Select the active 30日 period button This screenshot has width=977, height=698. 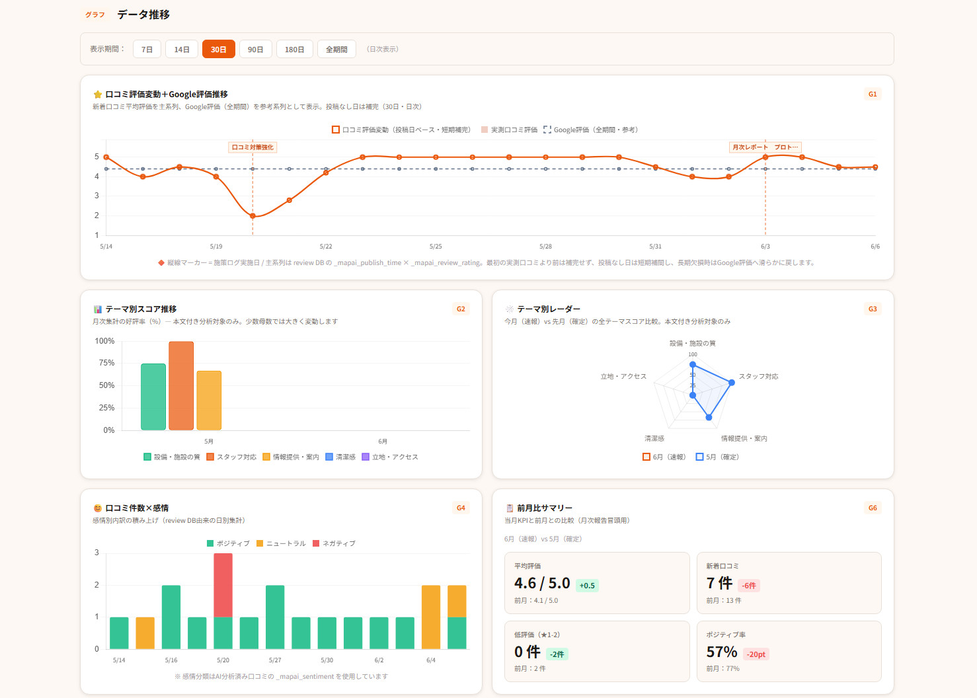[219, 50]
